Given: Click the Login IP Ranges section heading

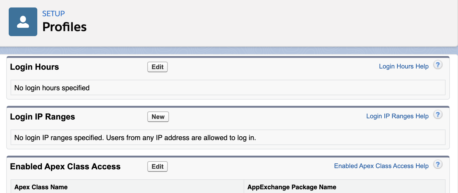Looking at the screenshot, I should [43, 117].
